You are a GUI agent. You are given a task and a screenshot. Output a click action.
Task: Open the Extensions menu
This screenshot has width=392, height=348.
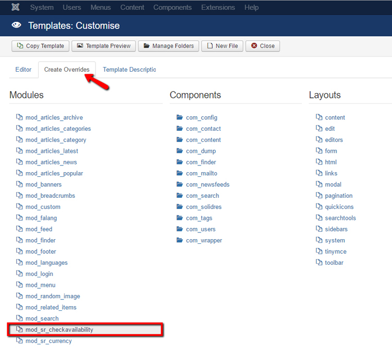point(218,7)
